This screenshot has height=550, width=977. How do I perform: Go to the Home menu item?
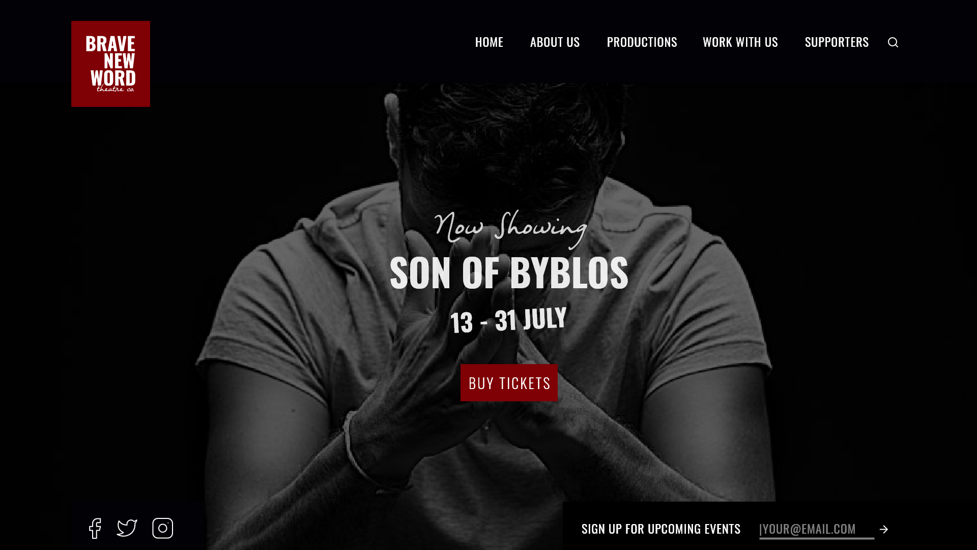click(x=489, y=42)
